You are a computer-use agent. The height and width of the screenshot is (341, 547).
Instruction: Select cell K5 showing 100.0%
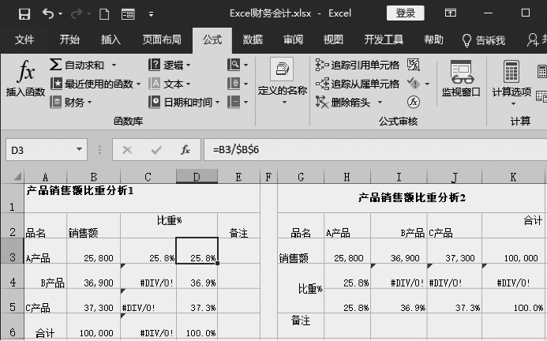tap(513, 301)
